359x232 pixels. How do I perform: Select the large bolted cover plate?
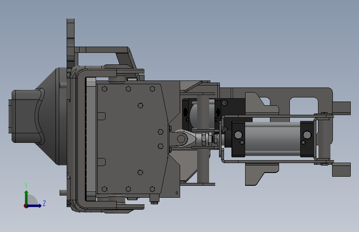[x=132, y=139]
